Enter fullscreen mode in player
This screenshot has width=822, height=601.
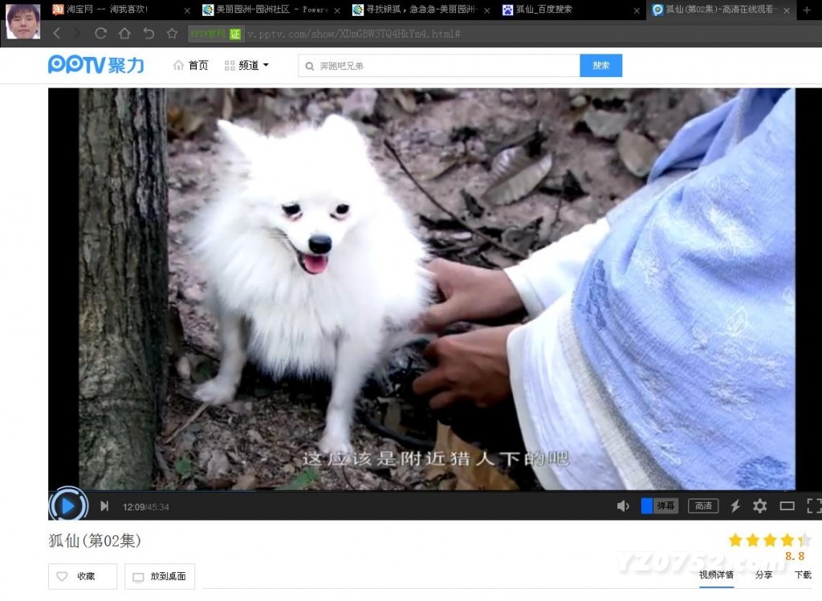pyautogui.click(x=813, y=506)
